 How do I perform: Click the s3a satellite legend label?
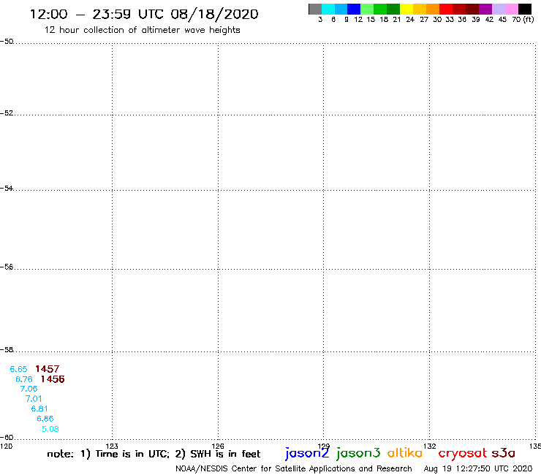point(504,453)
